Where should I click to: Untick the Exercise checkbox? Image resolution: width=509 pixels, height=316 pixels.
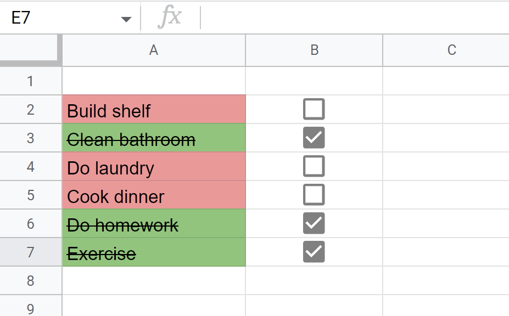pyautogui.click(x=314, y=252)
